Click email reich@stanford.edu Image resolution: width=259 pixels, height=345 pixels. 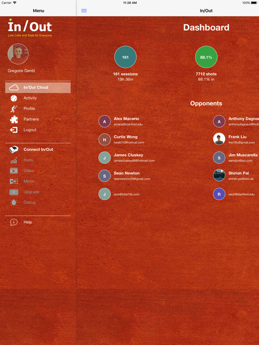pos(241,194)
